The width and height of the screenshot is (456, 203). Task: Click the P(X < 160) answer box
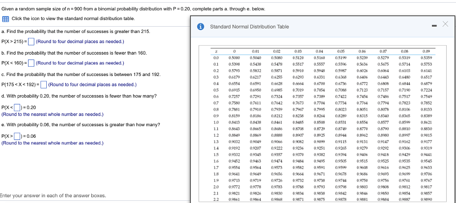point(32,63)
